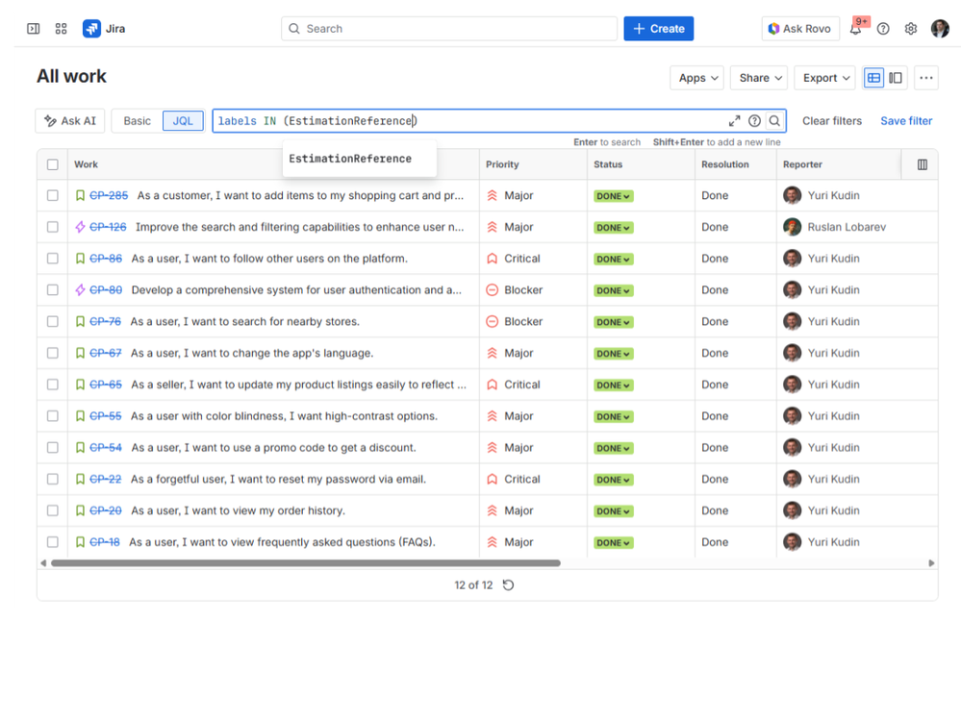Open JQL syntax help icon
Viewport: 961px width, 720px height.
click(755, 120)
